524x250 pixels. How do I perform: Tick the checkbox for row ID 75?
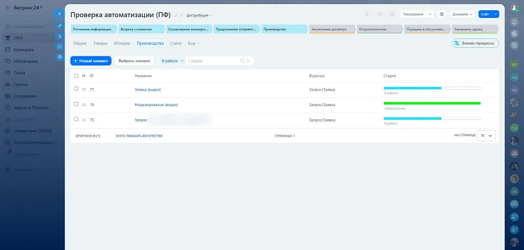click(x=76, y=119)
